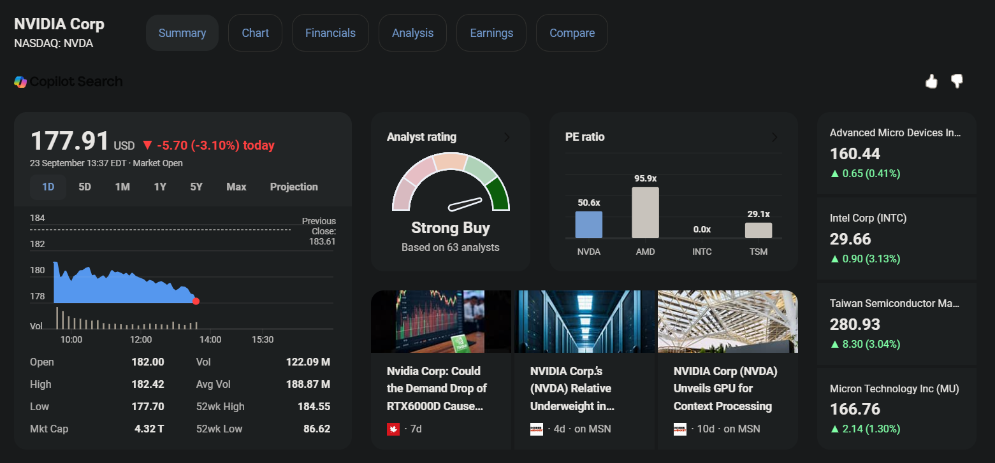995x463 pixels.
Task: Open the Financials tab
Action: pyautogui.click(x=330, y=33)
